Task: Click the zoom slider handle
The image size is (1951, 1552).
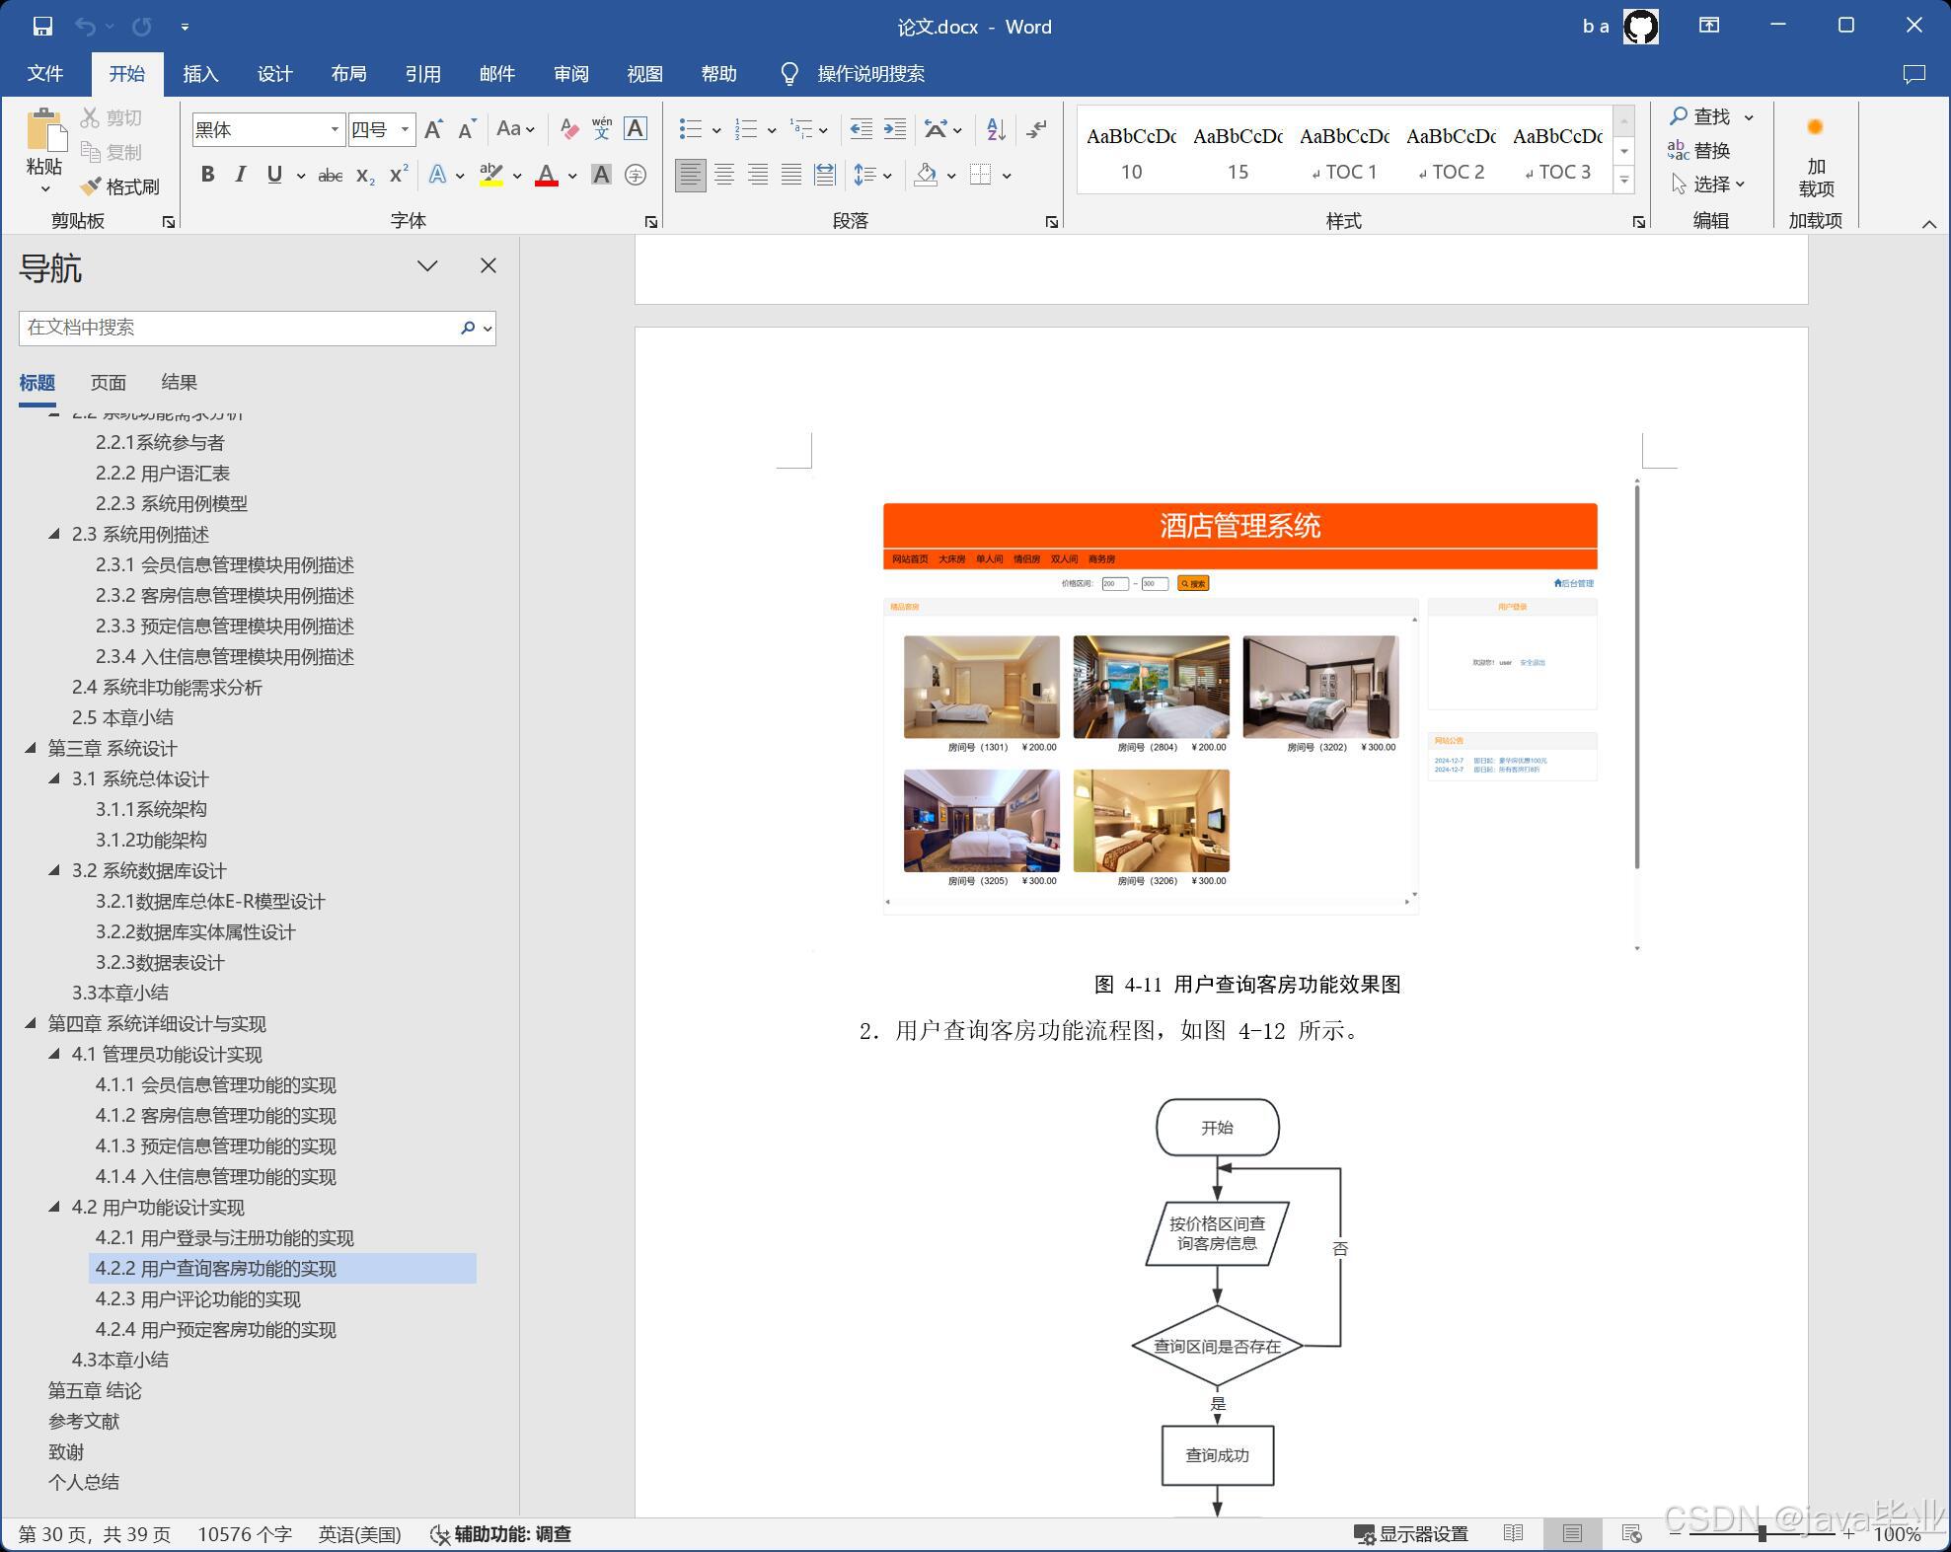Action: (1762, 1534)
